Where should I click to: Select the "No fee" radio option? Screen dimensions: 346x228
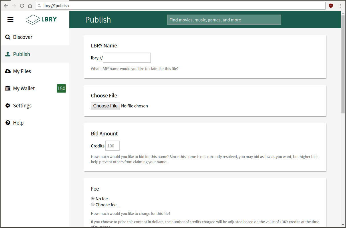point(93,199)
